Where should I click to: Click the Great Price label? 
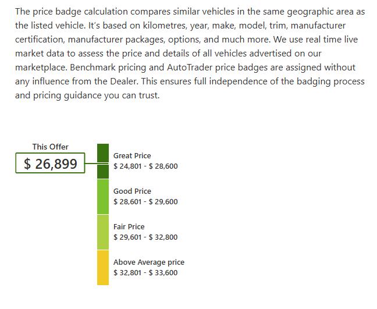point(132,156)
